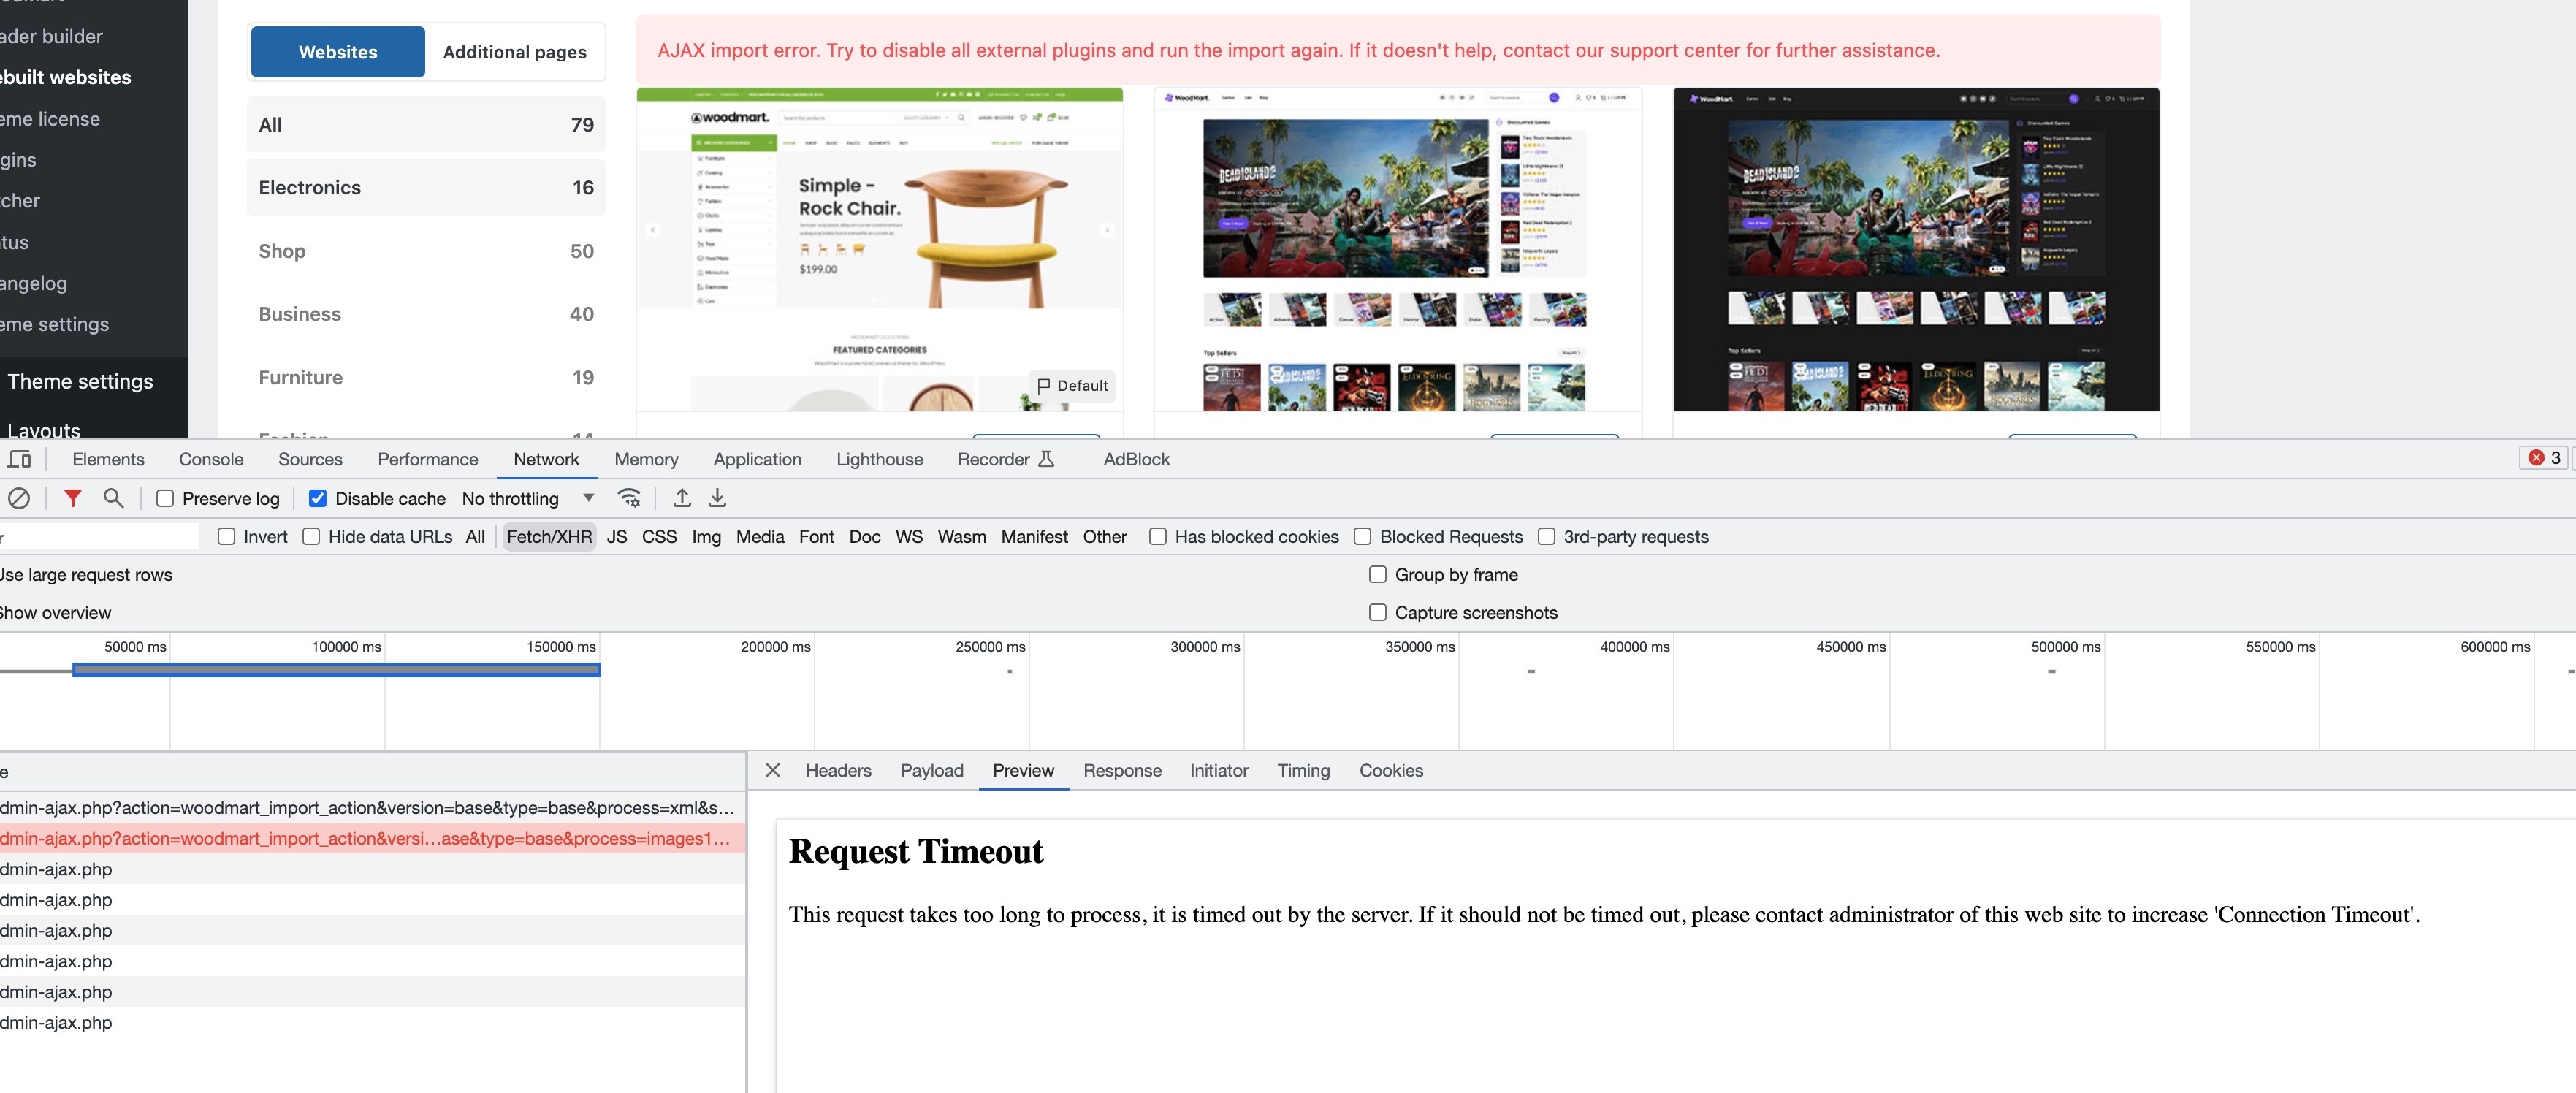Switch to the Console tab
Screen dimensions: 2576x1093
pyautogui.click(x=211, y=459)
